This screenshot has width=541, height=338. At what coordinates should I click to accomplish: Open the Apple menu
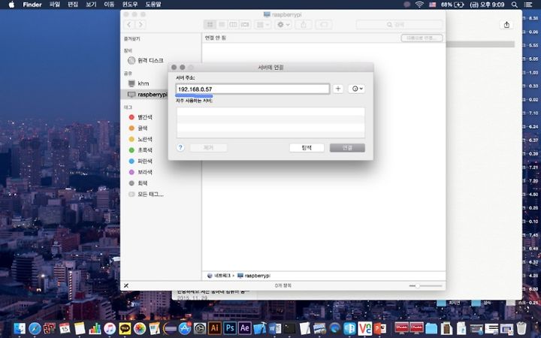[x=11, y=5]
